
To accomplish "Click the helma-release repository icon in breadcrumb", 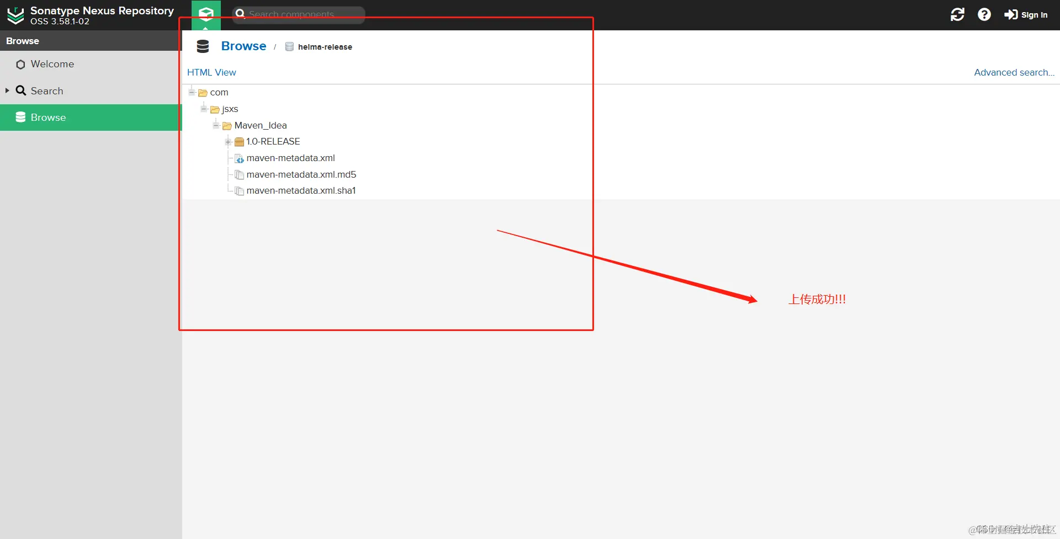I will pyautogui.click(x=289, y=47).
